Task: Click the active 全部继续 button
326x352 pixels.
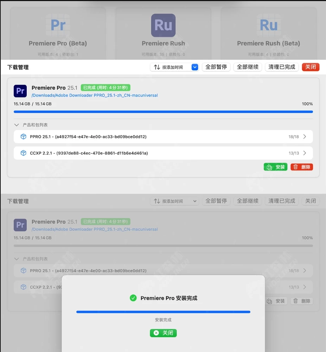Action: point(248,67)
